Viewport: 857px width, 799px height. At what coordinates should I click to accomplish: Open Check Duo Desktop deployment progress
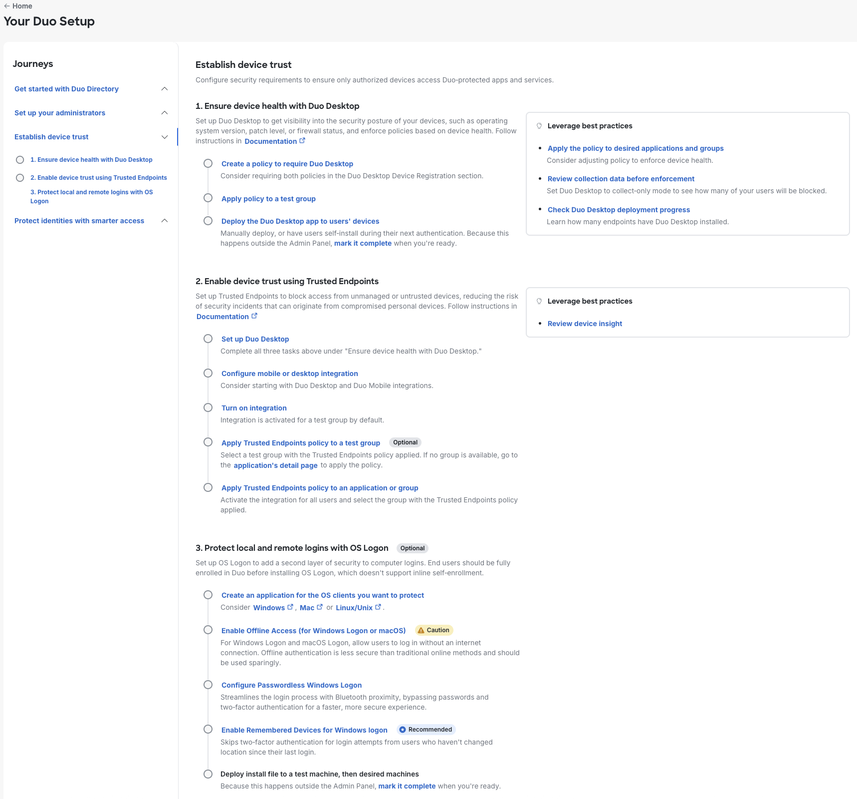coord(619,210)
